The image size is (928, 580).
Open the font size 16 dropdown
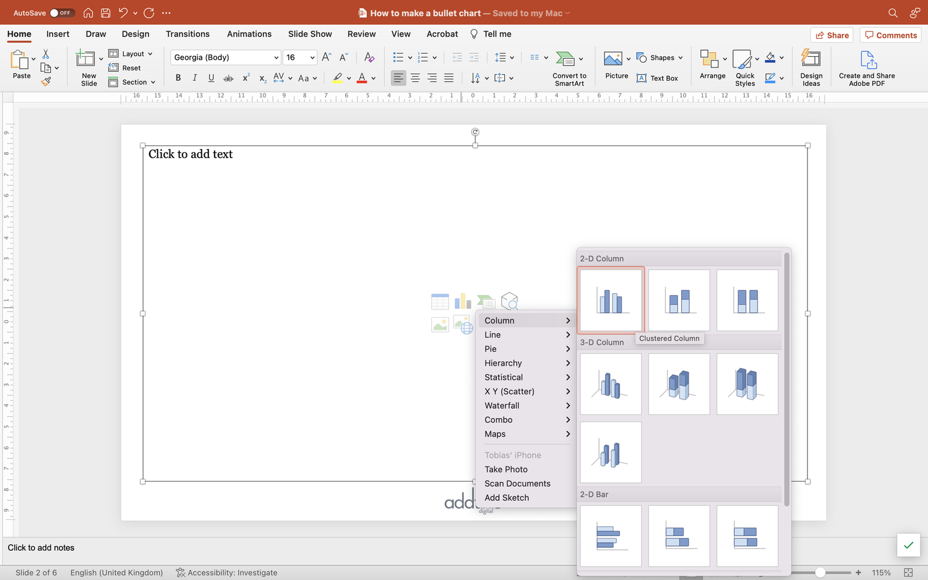coord(301,58)
